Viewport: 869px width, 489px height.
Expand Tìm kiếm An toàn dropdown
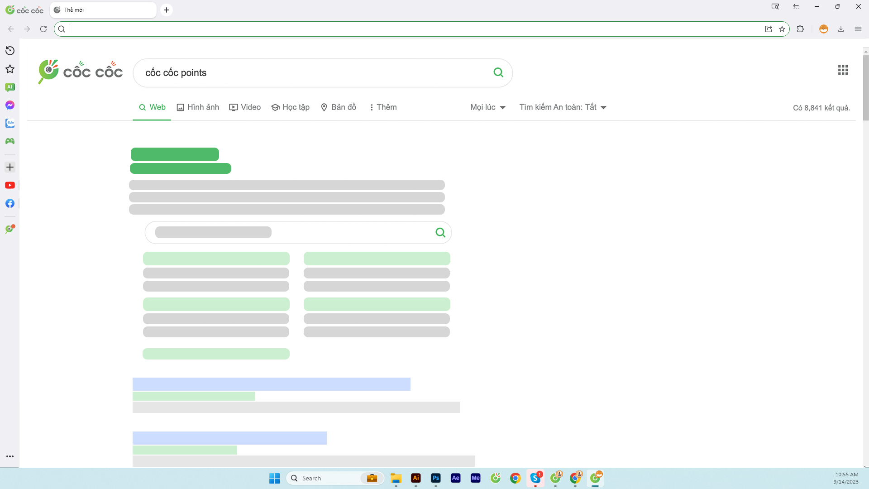click(563, 107)
